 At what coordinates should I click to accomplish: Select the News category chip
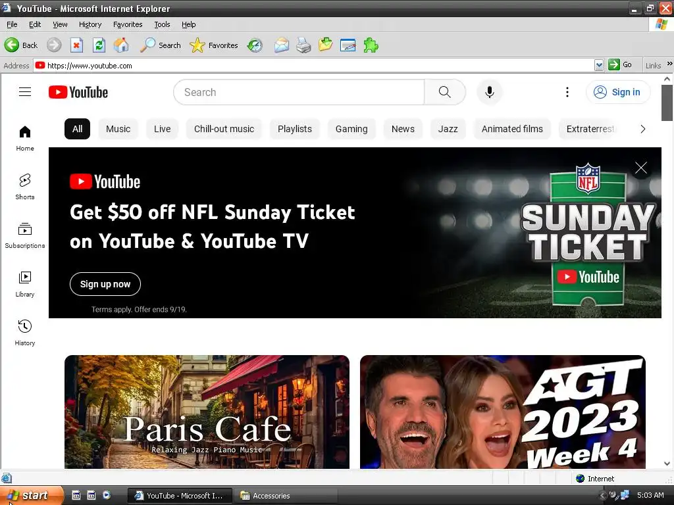click(x=403, y=129)
